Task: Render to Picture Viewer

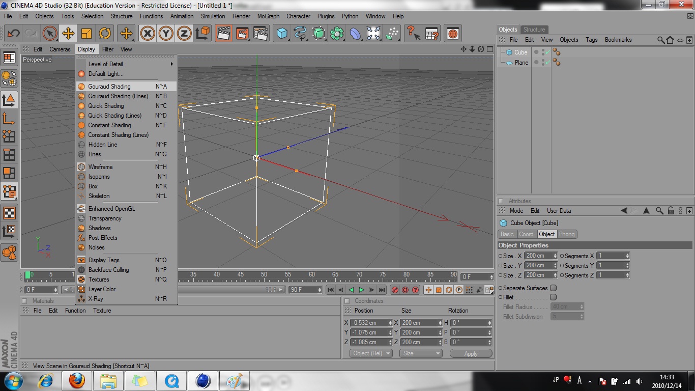Action: [242, 34]
